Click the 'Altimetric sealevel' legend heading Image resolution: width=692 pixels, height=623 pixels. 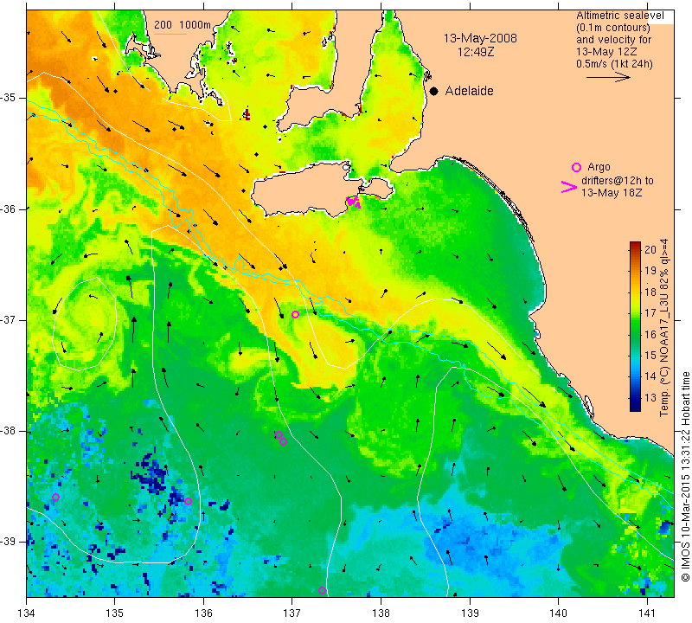(619, 16)
